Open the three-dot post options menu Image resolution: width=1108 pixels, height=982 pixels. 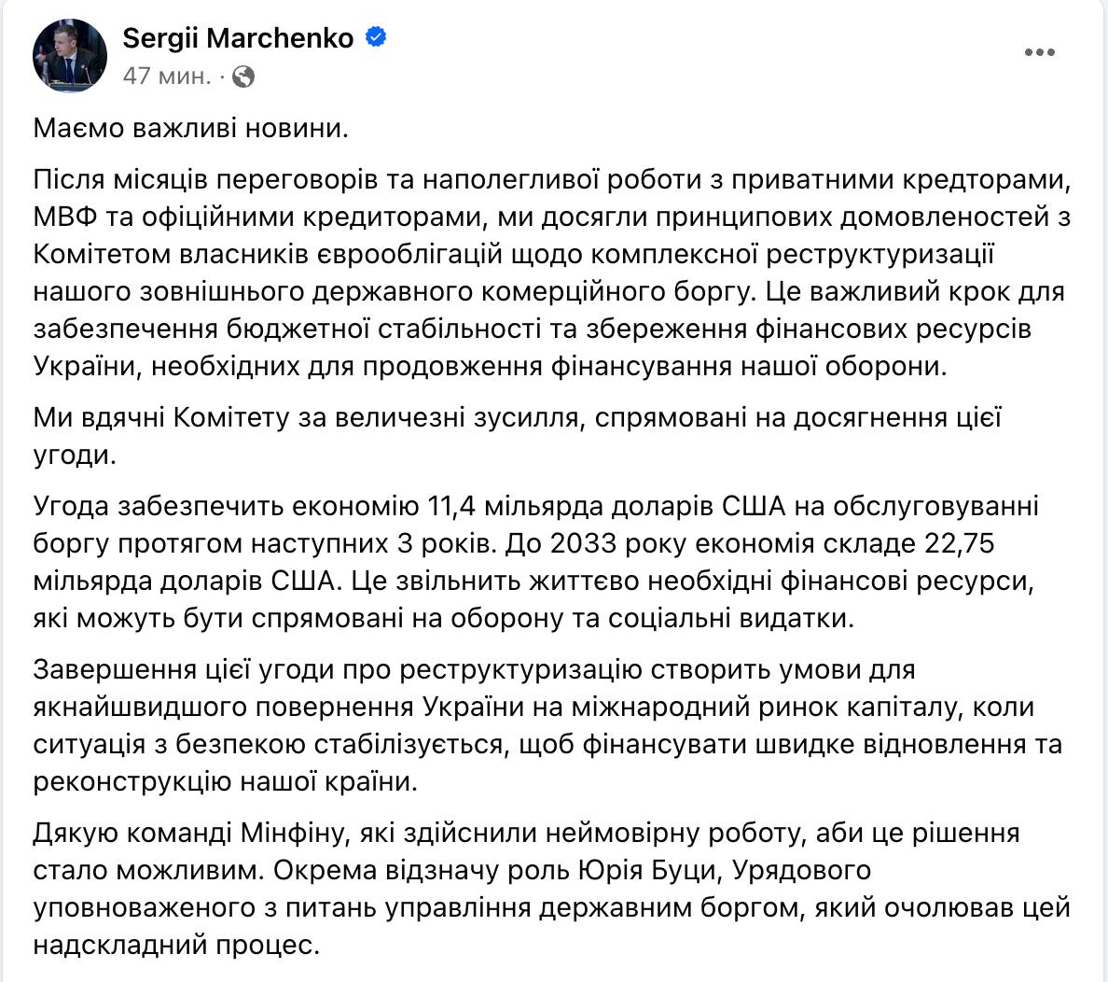1040,52
